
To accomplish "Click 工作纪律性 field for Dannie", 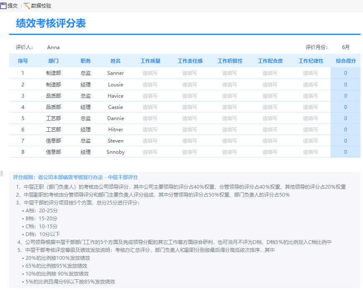I will coord(310,118).
